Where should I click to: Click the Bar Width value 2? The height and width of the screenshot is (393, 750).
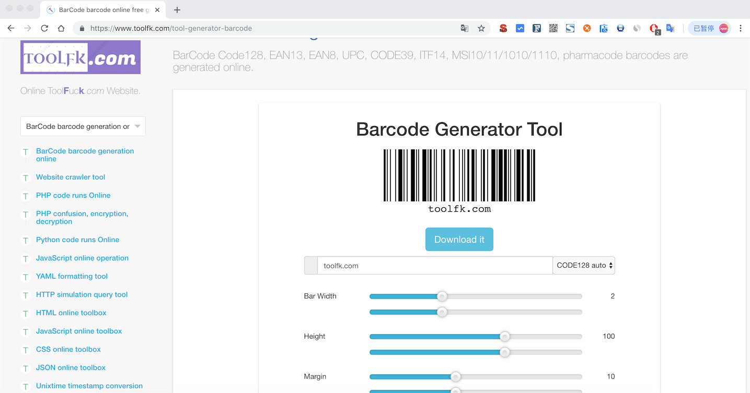pos(613,296)
